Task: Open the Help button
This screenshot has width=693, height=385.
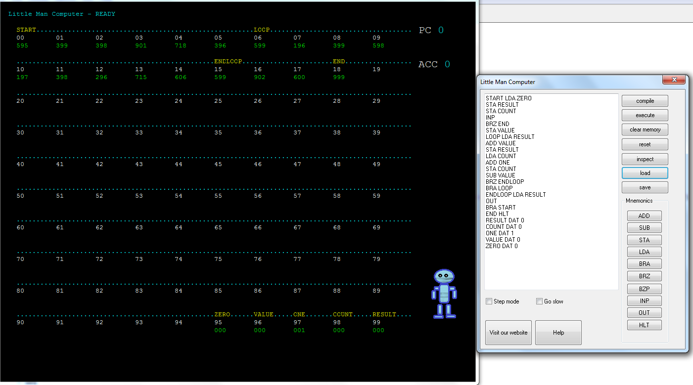Action: [x=558, y=333]
